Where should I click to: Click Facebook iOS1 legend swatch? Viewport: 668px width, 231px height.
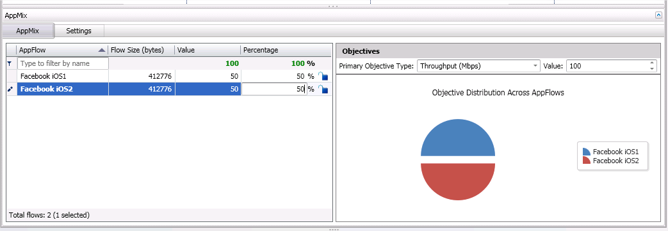tap(586, 152)
